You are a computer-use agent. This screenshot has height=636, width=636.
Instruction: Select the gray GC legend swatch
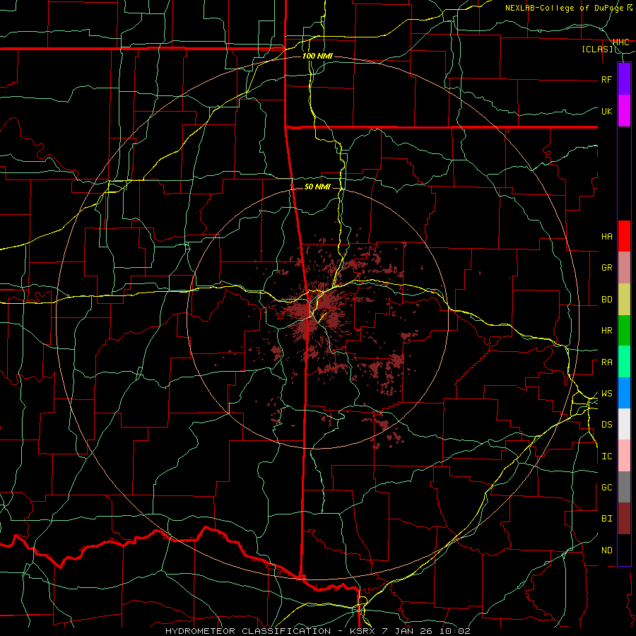(x=624, y=487)
